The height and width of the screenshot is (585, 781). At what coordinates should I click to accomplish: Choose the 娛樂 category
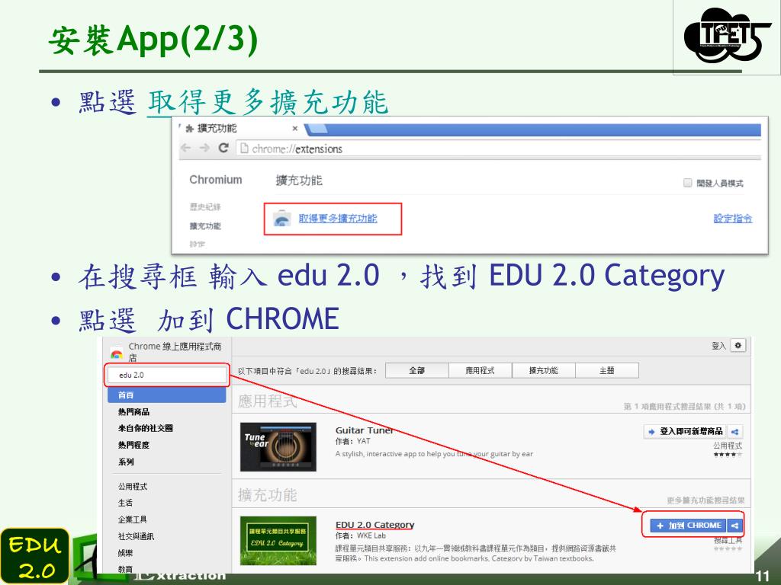[125, 553]
